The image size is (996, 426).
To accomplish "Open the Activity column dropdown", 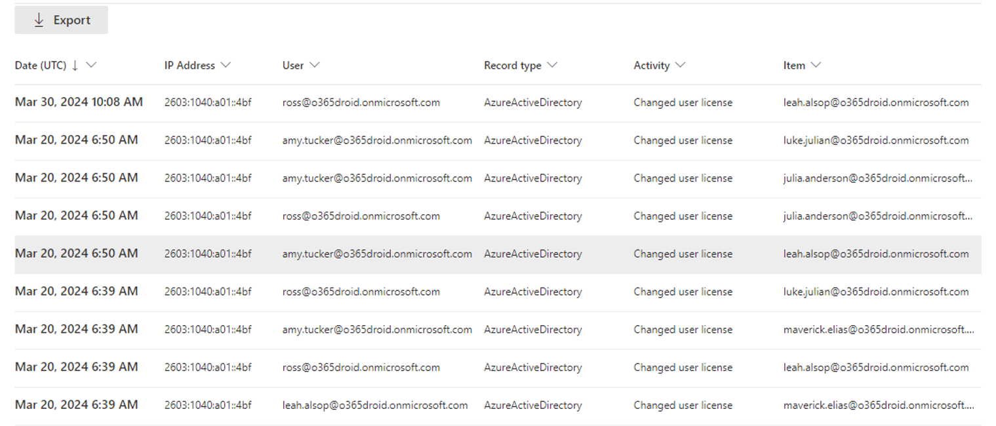I will tap(681, 65).
